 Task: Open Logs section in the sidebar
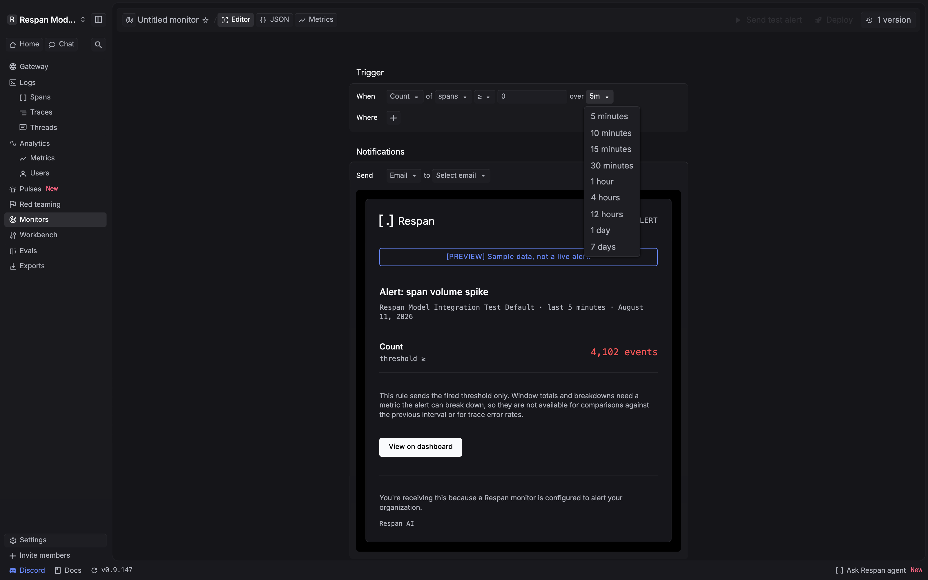pos(55,82)
